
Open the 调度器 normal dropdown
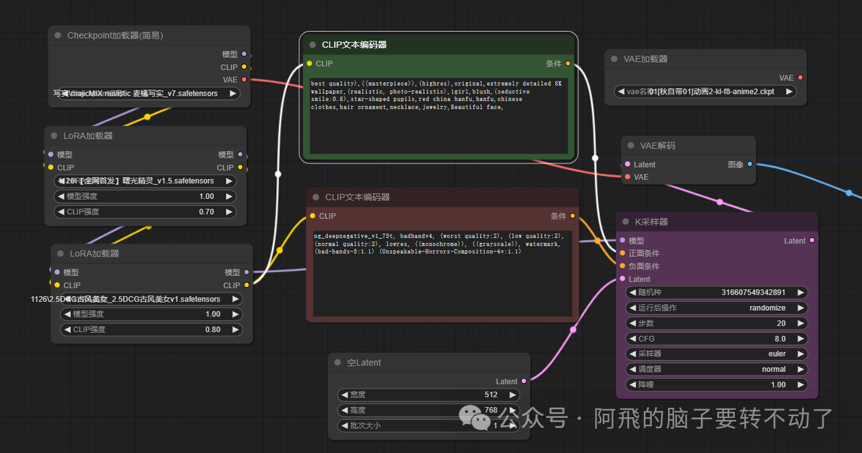click(x=717, y=369)
